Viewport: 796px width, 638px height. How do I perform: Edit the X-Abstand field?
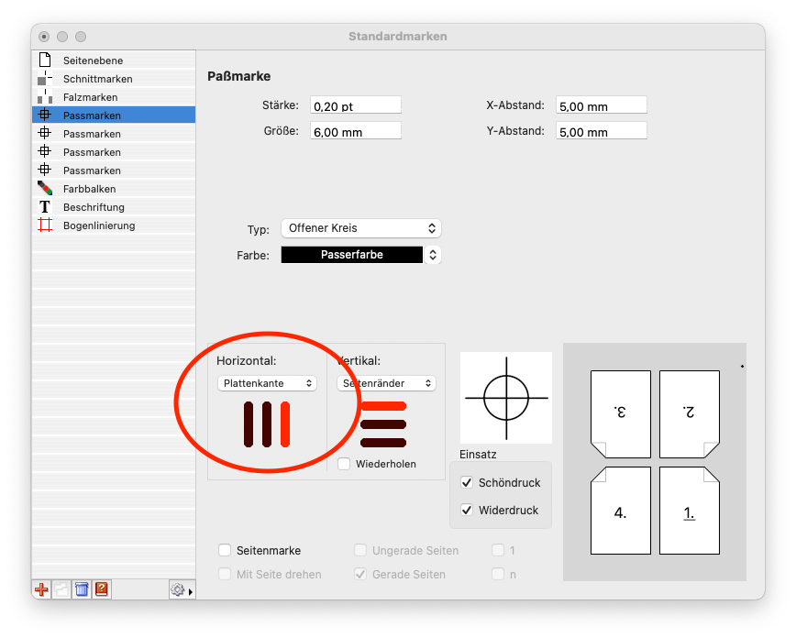click(602, 105)
